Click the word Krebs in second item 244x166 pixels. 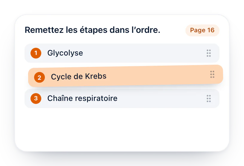[96, 76]
